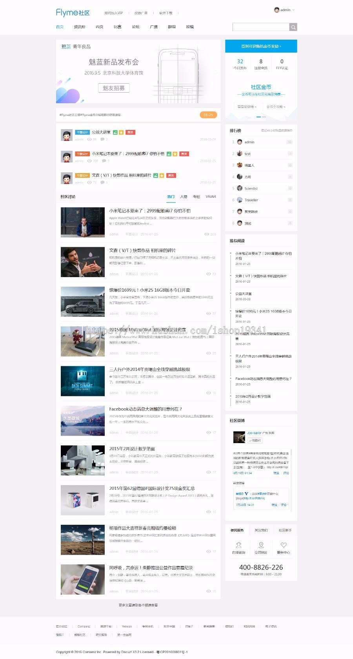Screen dimensions: 353x659
Task: Click the image icon on 文森 pinned post
Action: [x=156, y=175]
